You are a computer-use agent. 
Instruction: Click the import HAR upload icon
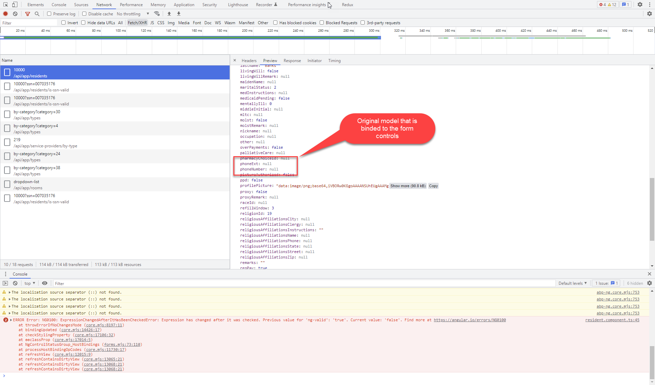pos(169,14)
